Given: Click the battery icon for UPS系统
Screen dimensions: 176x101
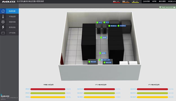Looking at the screenshot, I should pos(3,33).
